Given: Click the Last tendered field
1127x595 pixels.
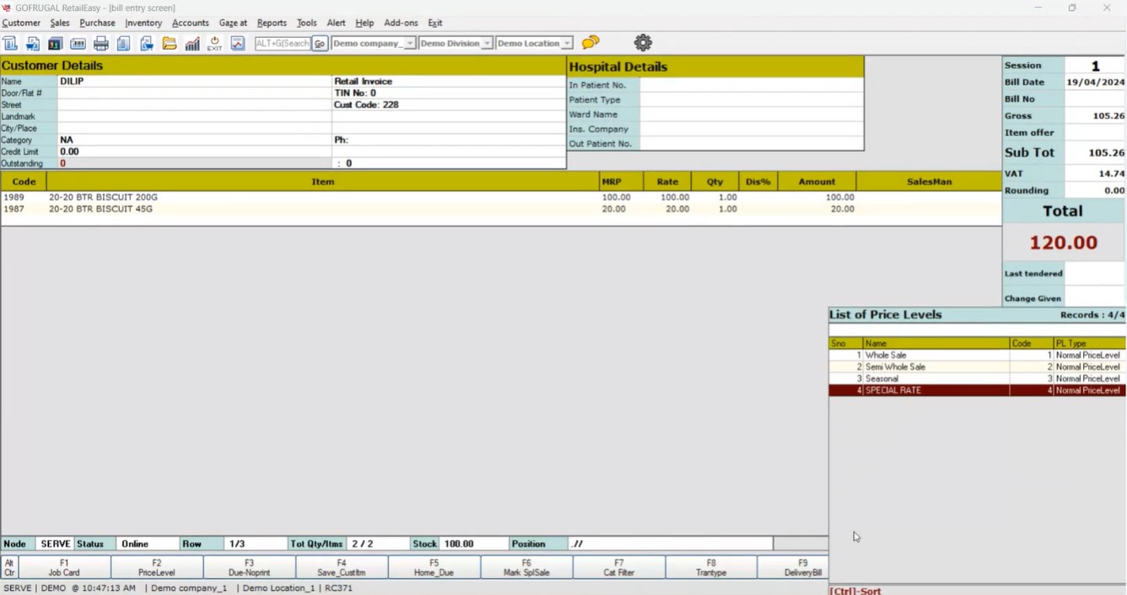Looking at the screenshot, I should [1095, 273].
